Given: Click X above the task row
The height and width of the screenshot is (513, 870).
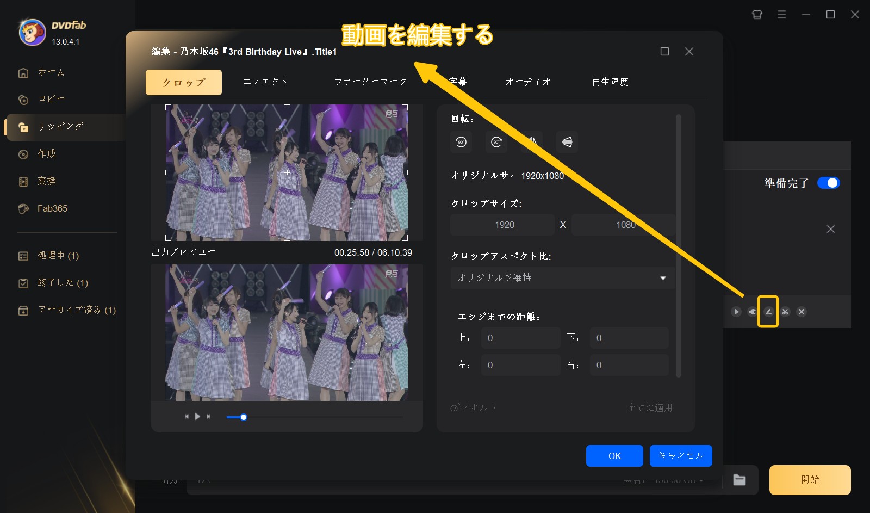Looking at the screenshot, I should tap(831, 229).
